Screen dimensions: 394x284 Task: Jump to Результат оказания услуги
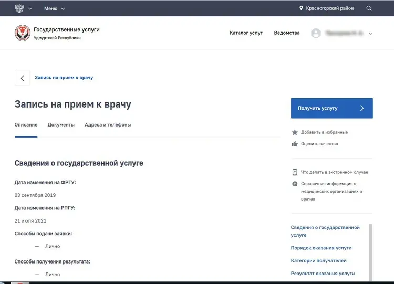[x=323, y=274]
